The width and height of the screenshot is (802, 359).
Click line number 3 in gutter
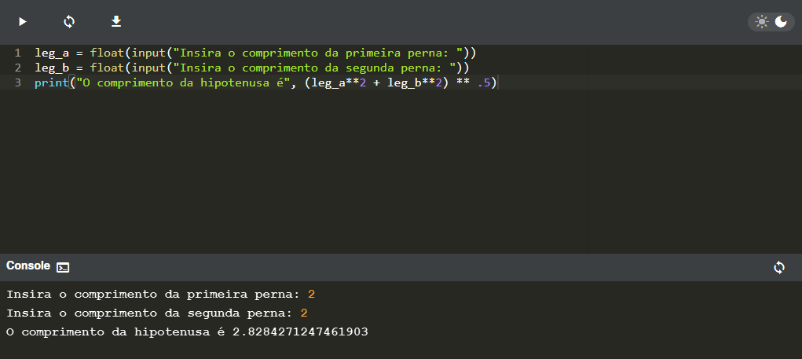(18, 82)
